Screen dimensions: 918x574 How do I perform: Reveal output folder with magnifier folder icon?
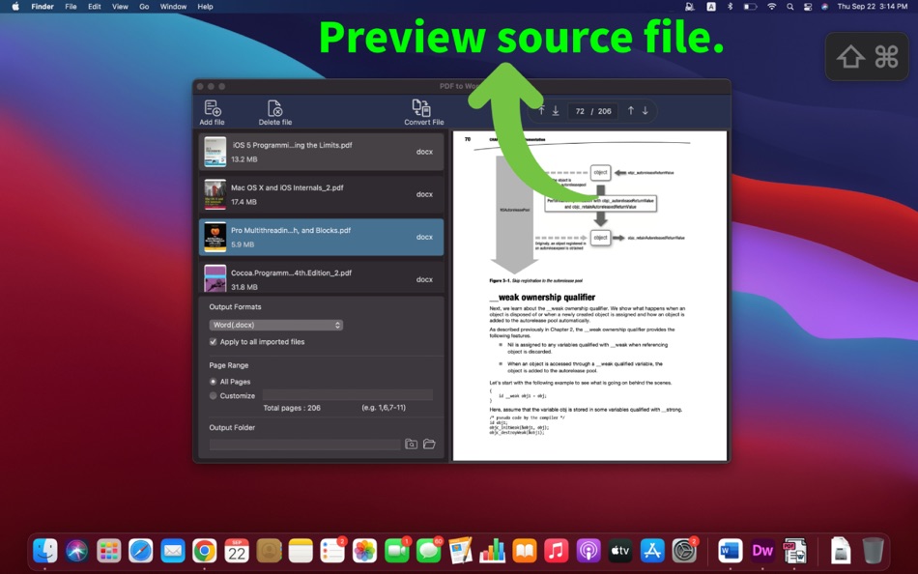point(411,444)
